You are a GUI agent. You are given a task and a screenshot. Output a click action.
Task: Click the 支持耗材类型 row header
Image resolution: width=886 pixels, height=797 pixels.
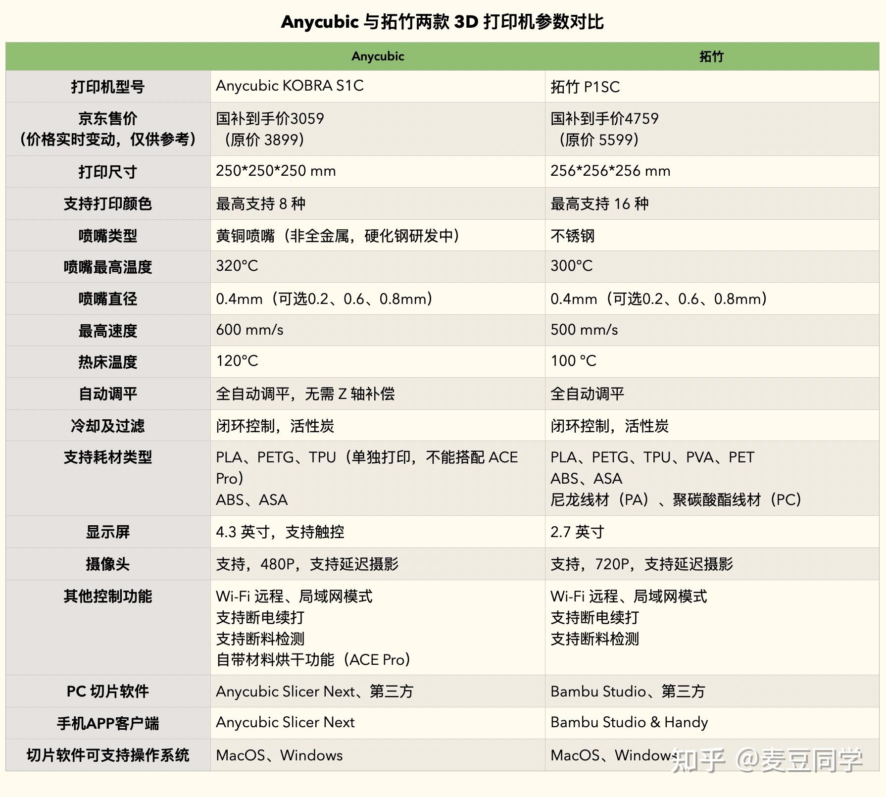pos(107,458)
